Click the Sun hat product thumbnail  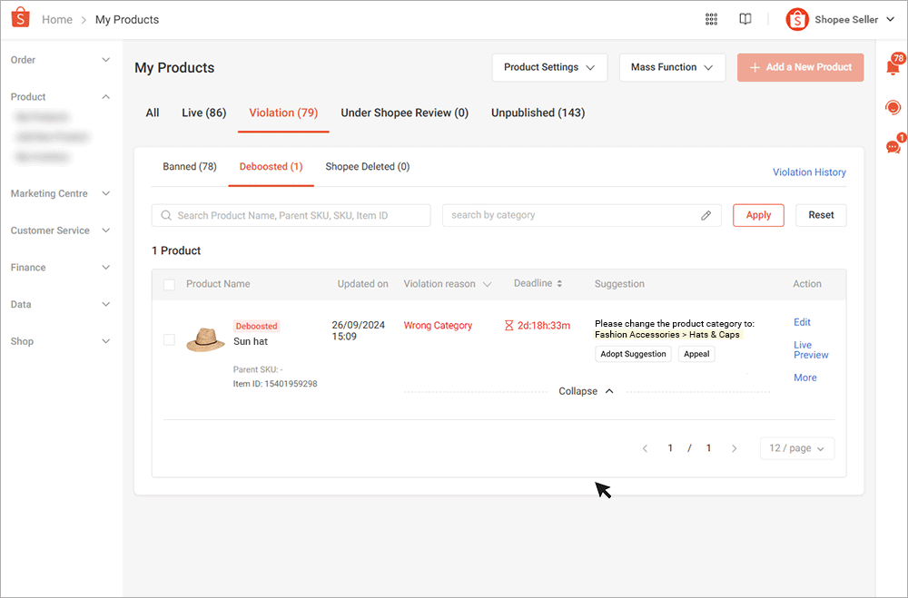click(205, 340)
